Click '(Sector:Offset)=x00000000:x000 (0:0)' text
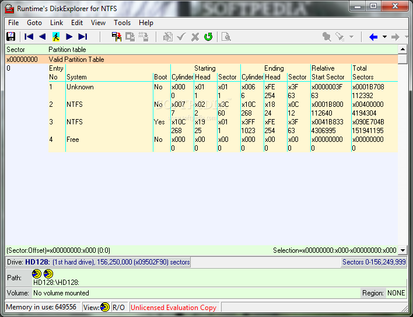413x317 pixels. 58,250
